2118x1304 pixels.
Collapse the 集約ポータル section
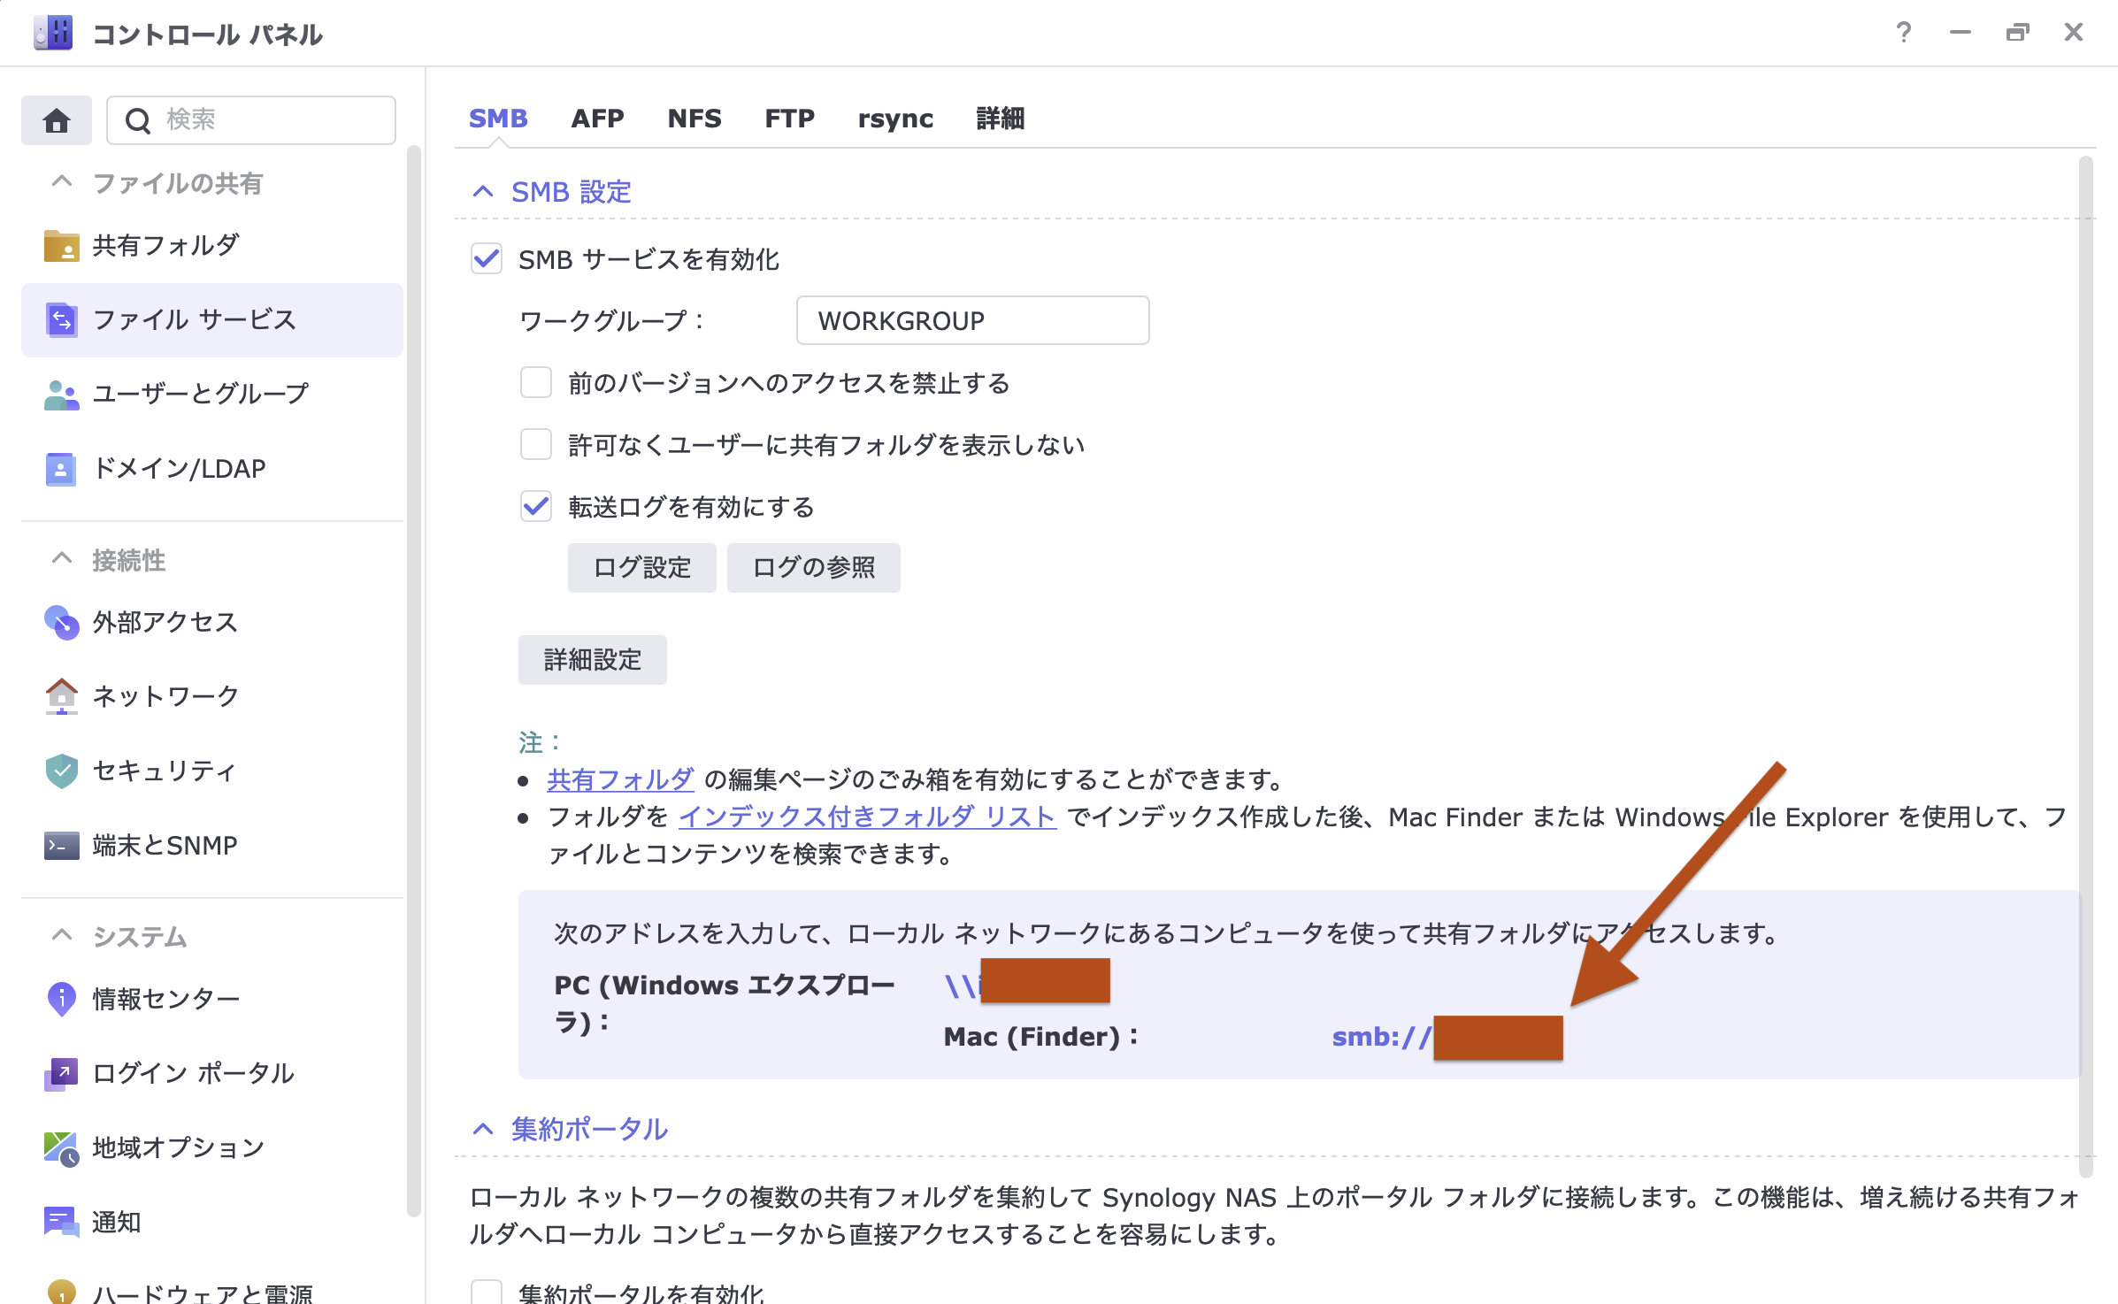pos(483,1129)
